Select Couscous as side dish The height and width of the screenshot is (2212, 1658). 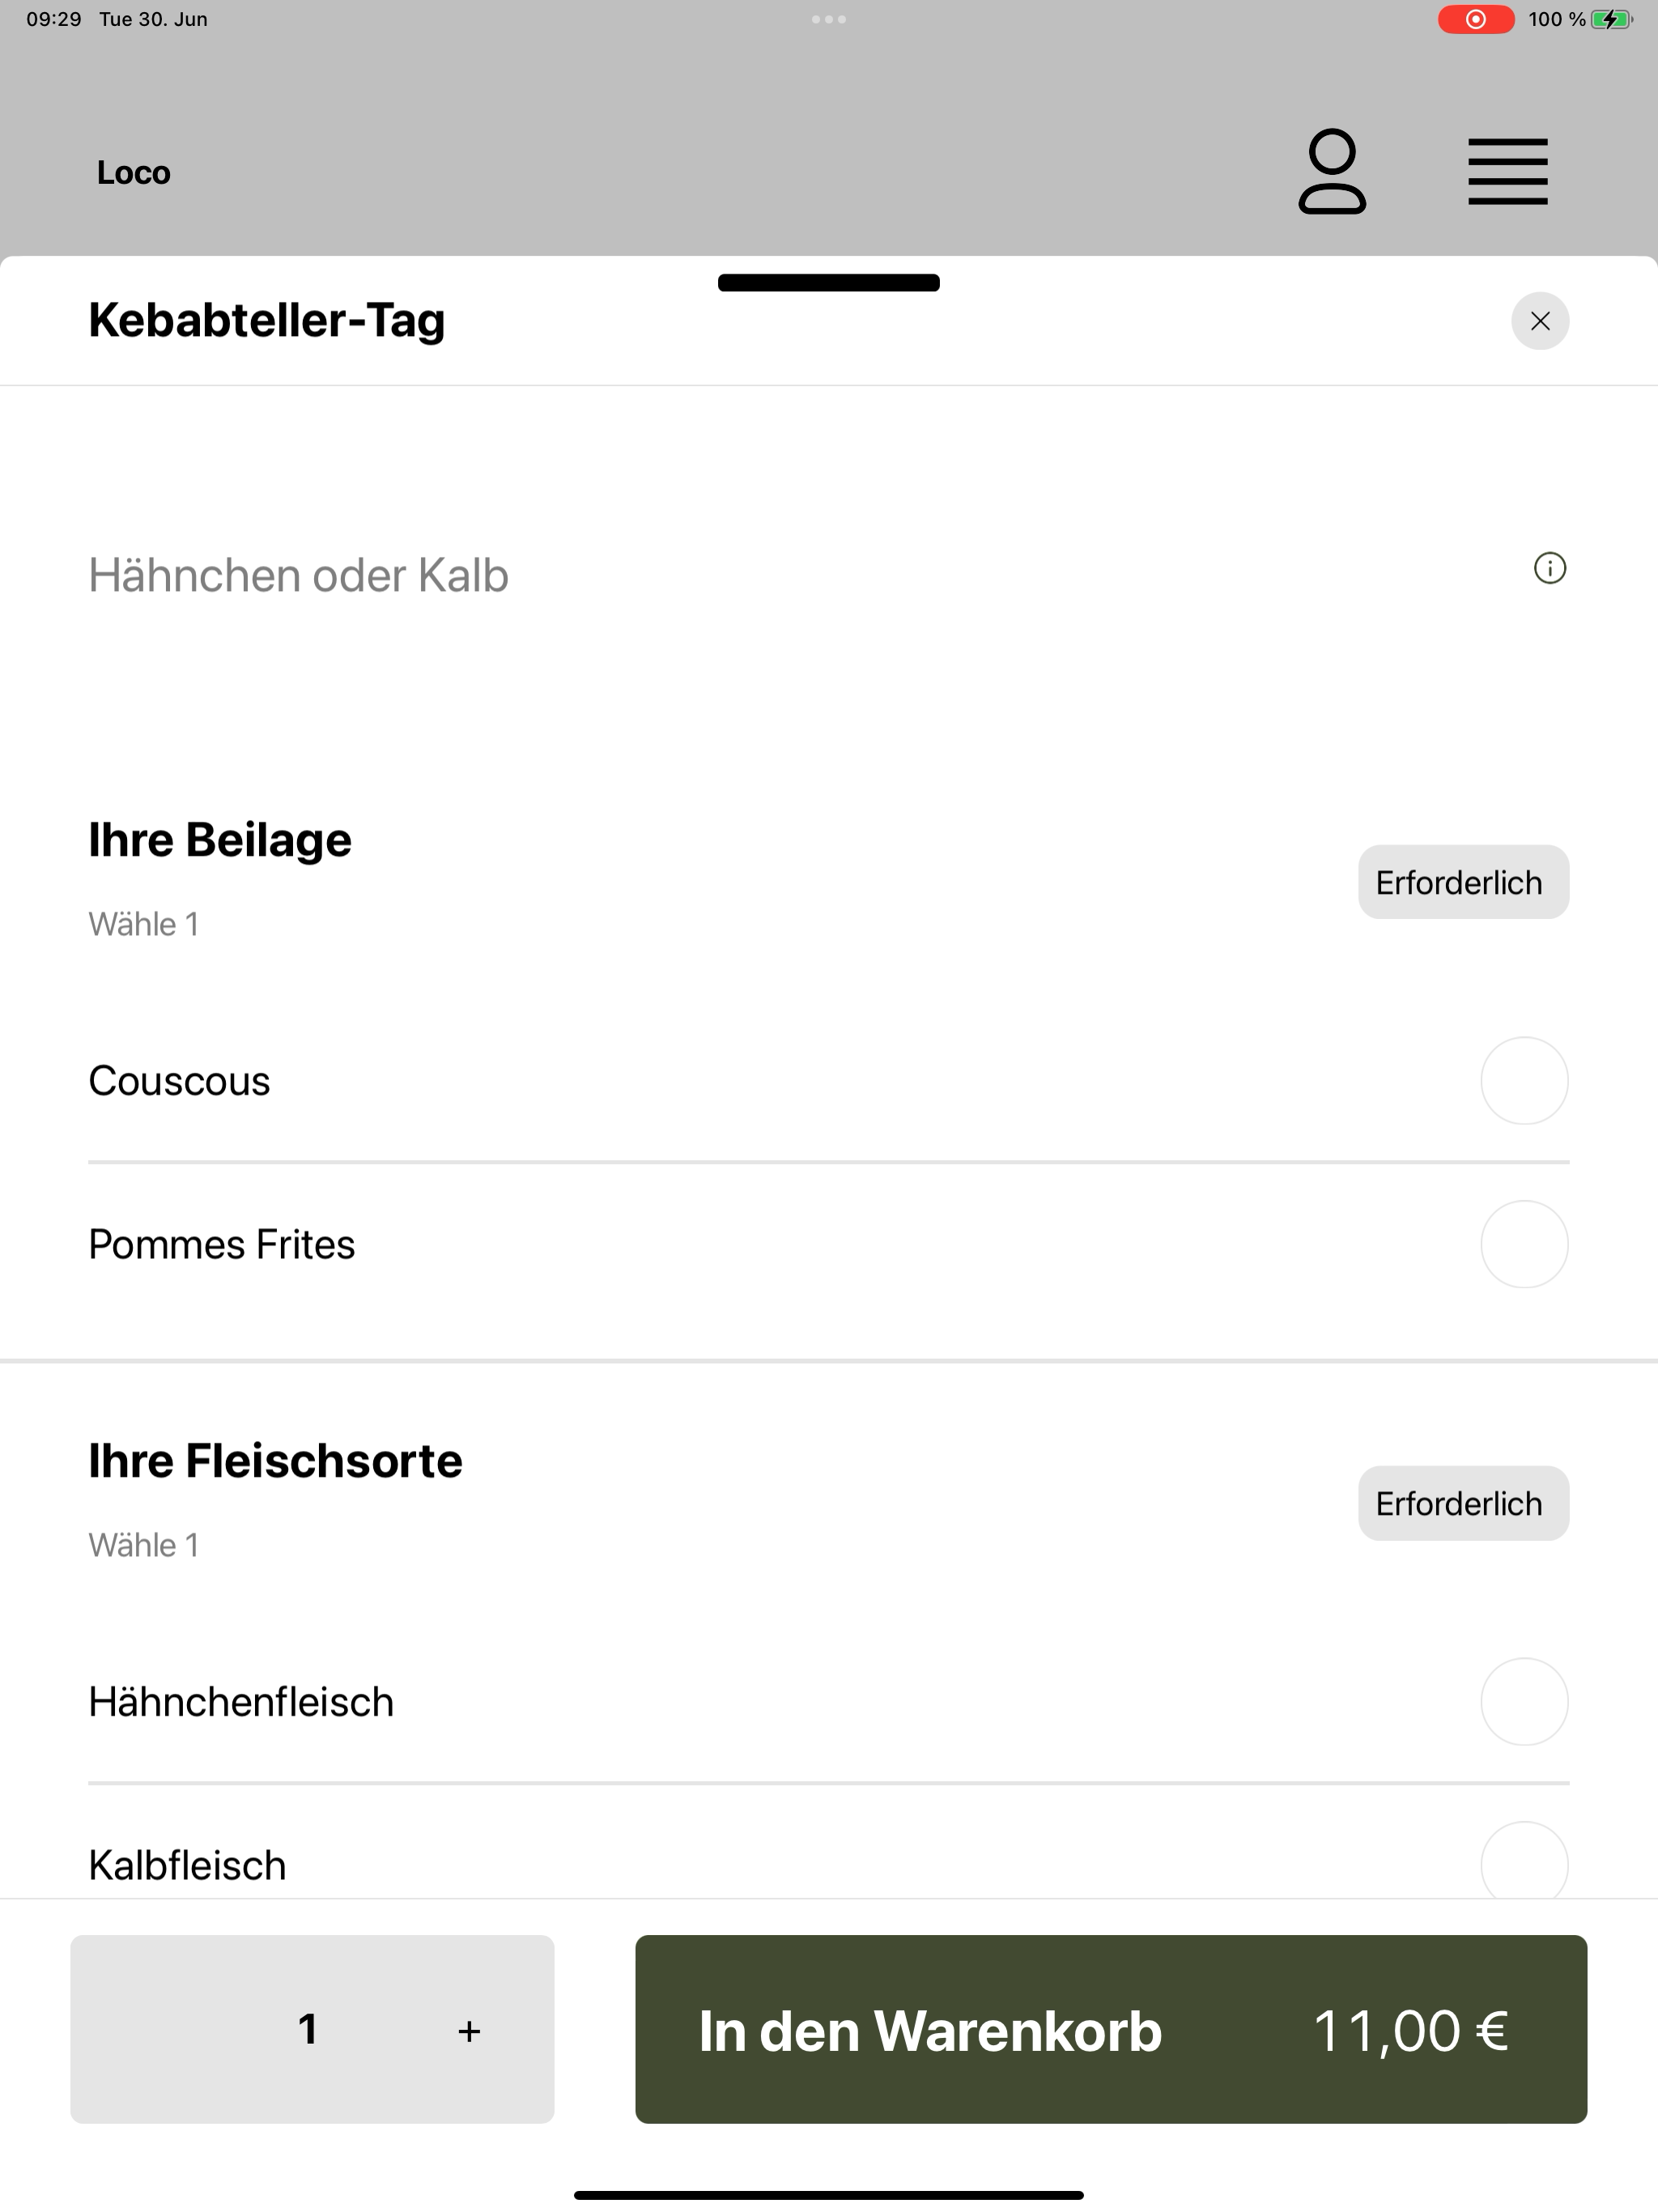[1524, 1081]
